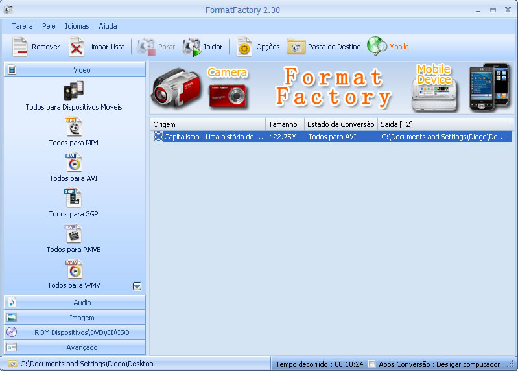The width and height of the screenshot is (518, 372).
Task: Click the Todos para MP4 label
Action: (x=74, y=143)
